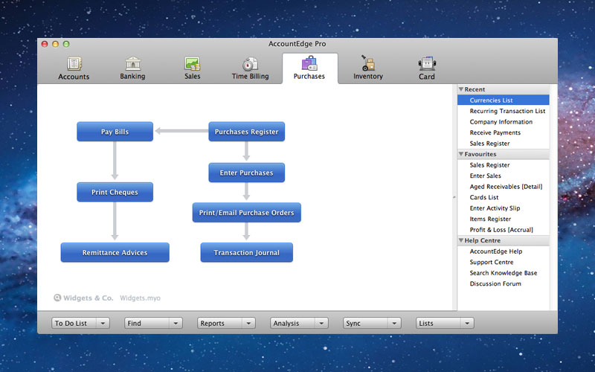The height and width of the screenshot is (372, 595).
Task: Click the magnifier icon beside Widgets & Co.
Action: pos(57,298)
